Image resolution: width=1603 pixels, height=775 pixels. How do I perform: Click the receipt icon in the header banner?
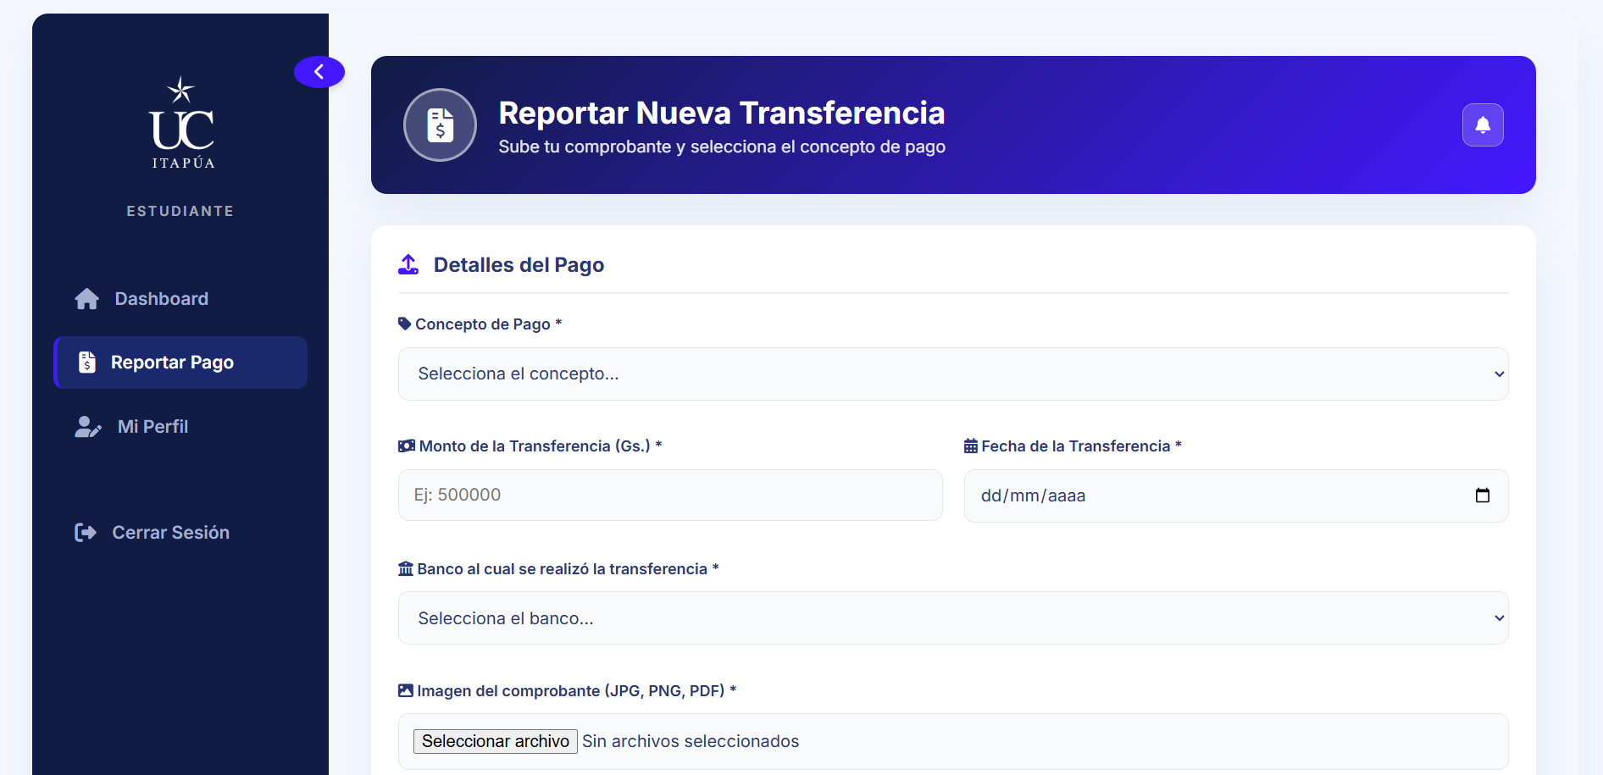pos(440,125)
